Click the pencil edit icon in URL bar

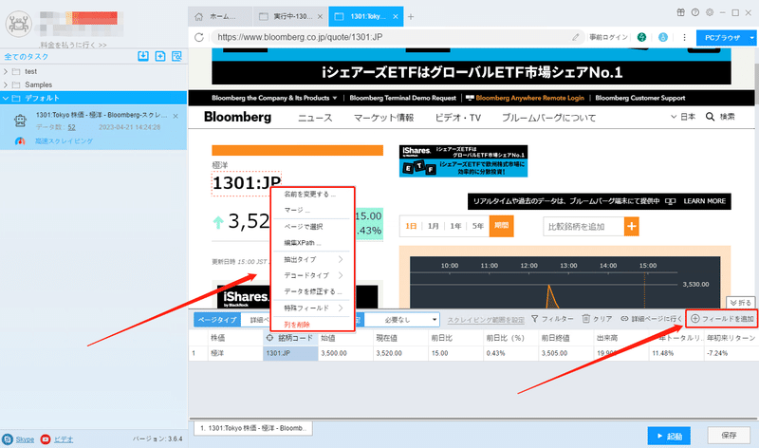click(x=576, y=37)
